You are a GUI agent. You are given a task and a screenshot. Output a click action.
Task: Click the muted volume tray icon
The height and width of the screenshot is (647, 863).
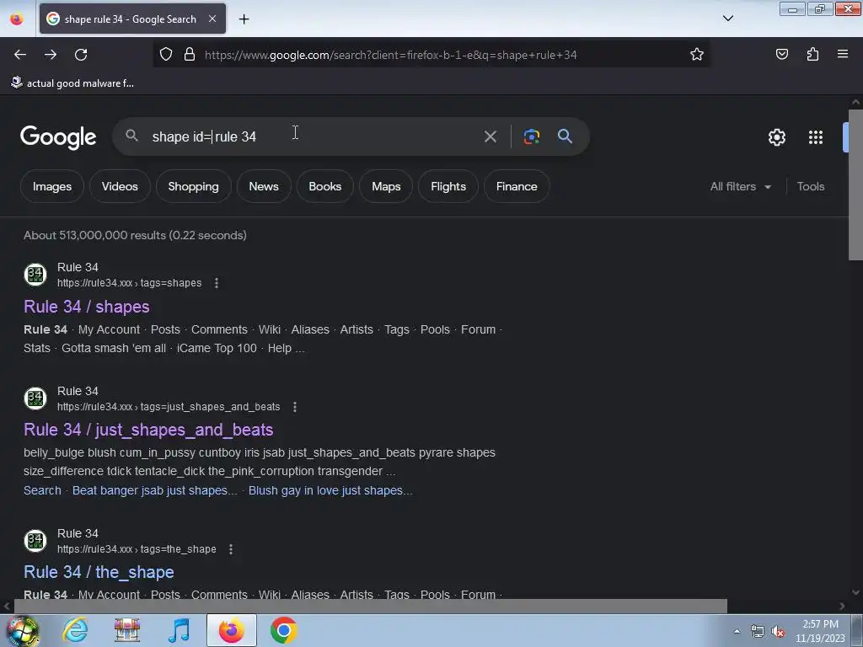click(778, 632)
